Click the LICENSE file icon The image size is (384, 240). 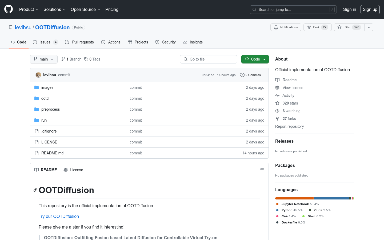[37, 142]
